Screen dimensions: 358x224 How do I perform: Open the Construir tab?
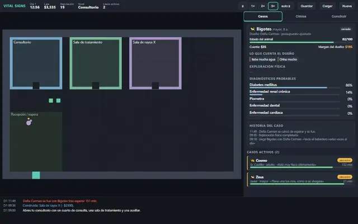[339, 16]
